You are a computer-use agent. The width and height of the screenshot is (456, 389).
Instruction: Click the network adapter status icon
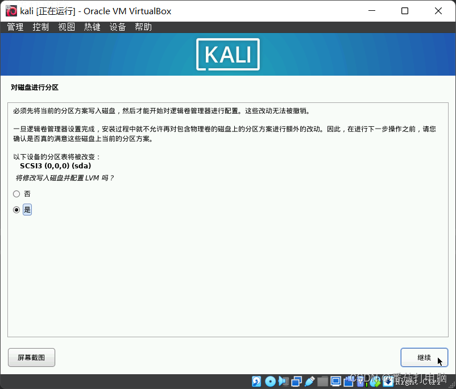[296, 382]
